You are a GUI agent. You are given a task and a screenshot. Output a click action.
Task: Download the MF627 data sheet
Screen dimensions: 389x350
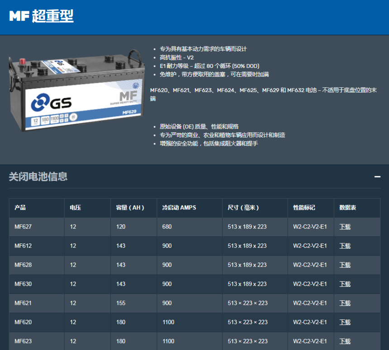[x=345, y=227]
